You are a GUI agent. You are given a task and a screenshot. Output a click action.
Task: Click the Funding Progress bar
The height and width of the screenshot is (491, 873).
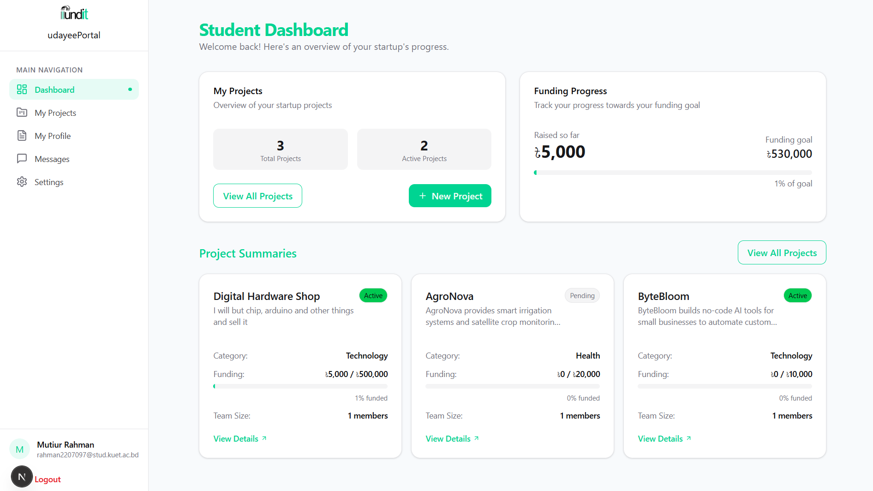(673, 173)
